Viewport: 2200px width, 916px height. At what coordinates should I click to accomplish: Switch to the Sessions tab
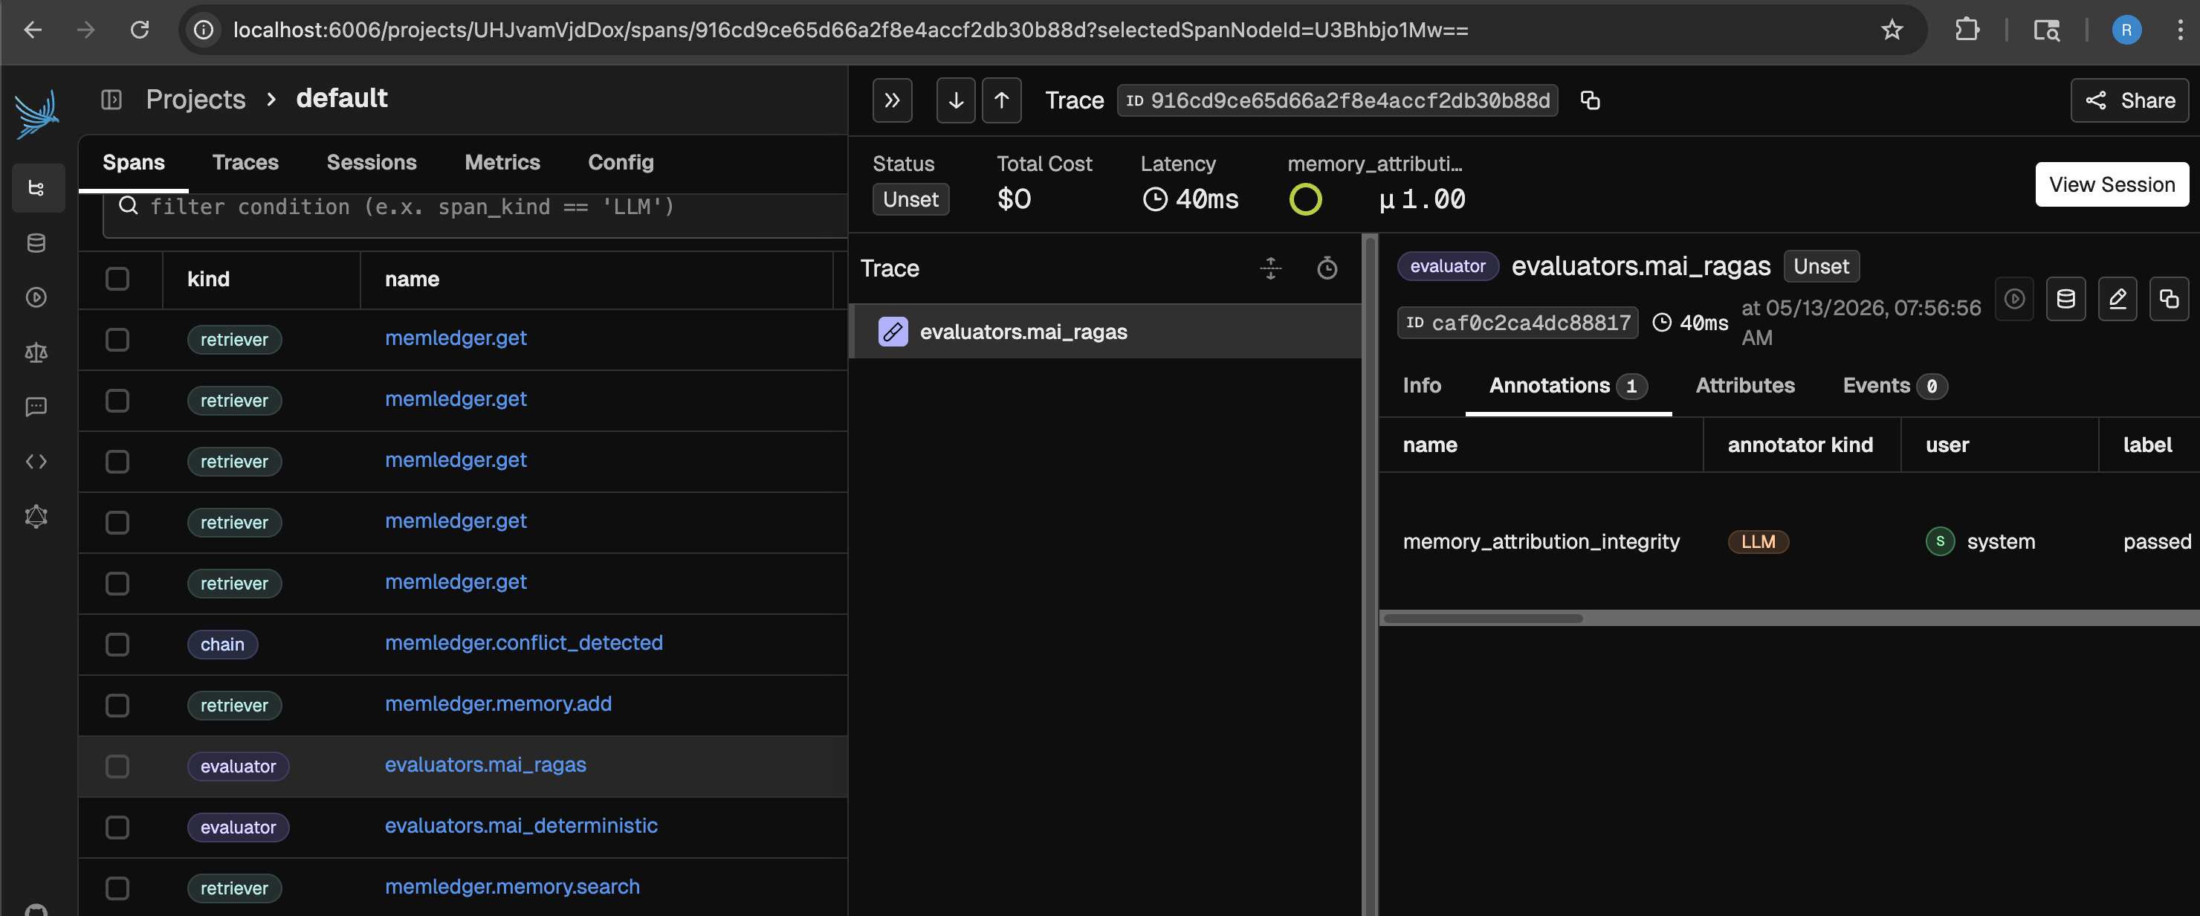coord(372,162)
